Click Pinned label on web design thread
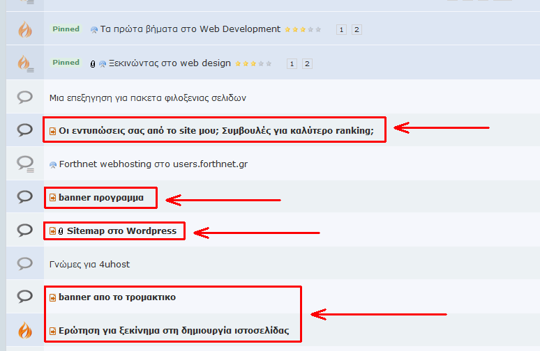The image size is (540, 351). tap(66, 63)
